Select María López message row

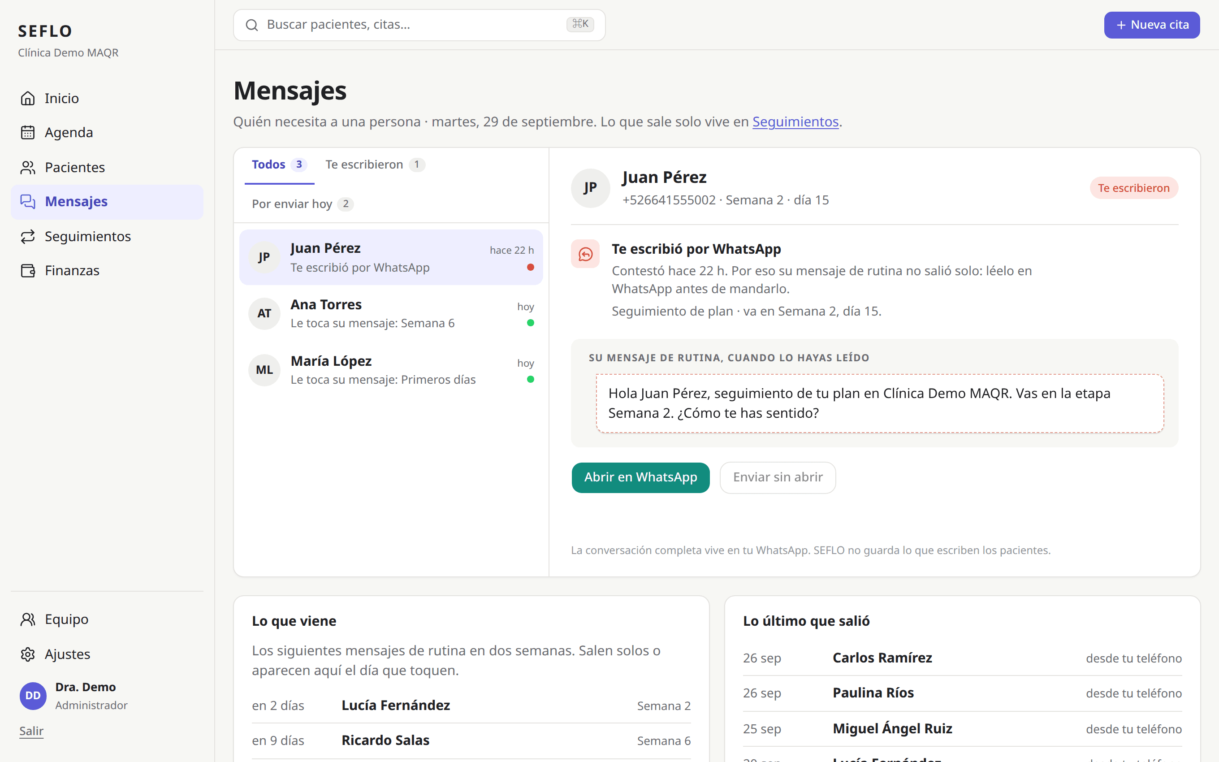tap(391, 370)
